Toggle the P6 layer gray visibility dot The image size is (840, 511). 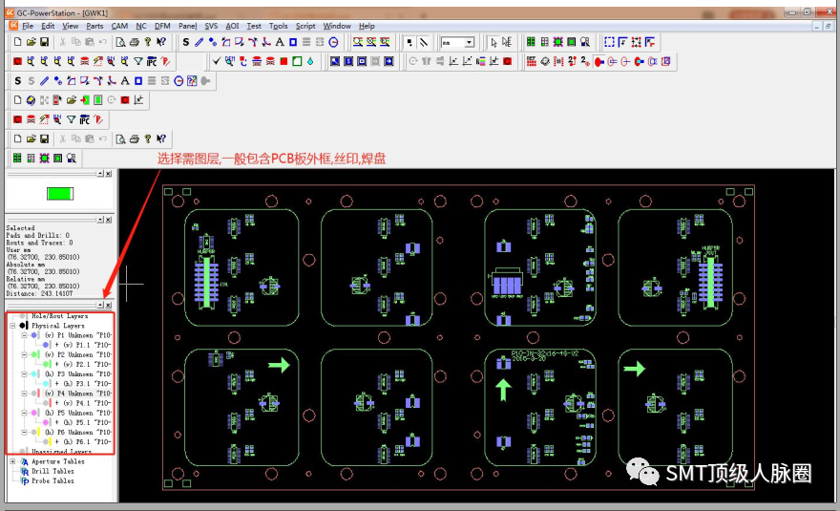34,432
